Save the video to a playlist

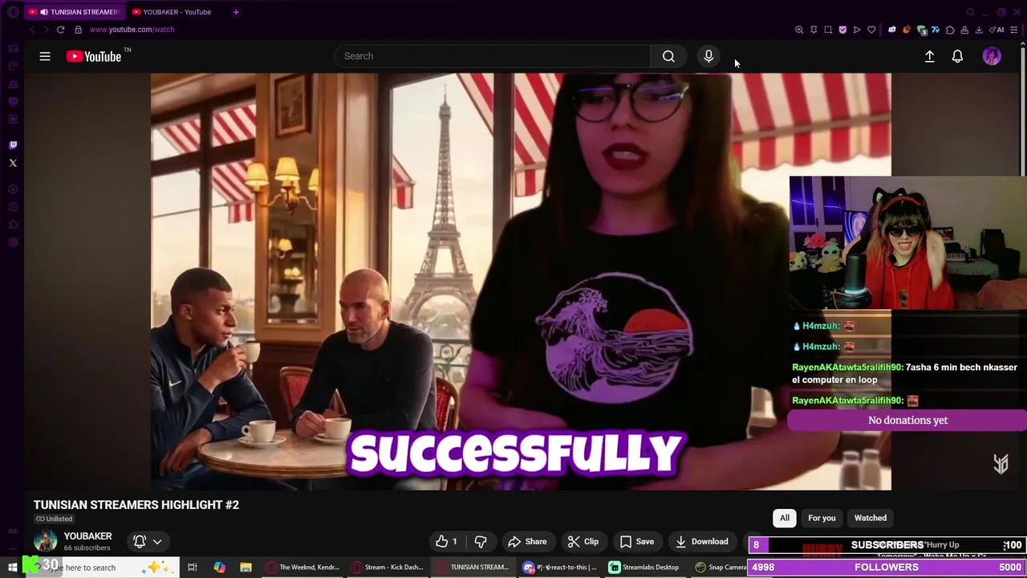click(x=637, y=542)
